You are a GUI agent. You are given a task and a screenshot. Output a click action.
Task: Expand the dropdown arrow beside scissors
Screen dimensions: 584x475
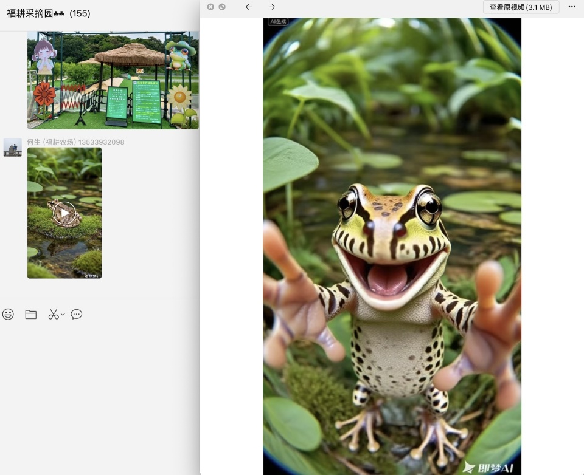63,315
